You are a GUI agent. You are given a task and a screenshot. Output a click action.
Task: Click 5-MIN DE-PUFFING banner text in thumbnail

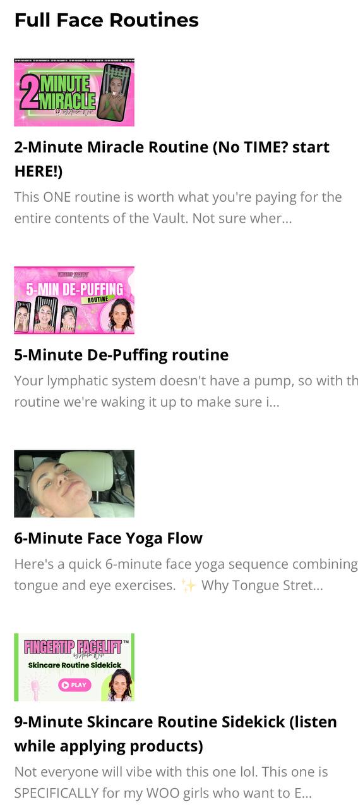pyautogui.click(x=74, y=290)
